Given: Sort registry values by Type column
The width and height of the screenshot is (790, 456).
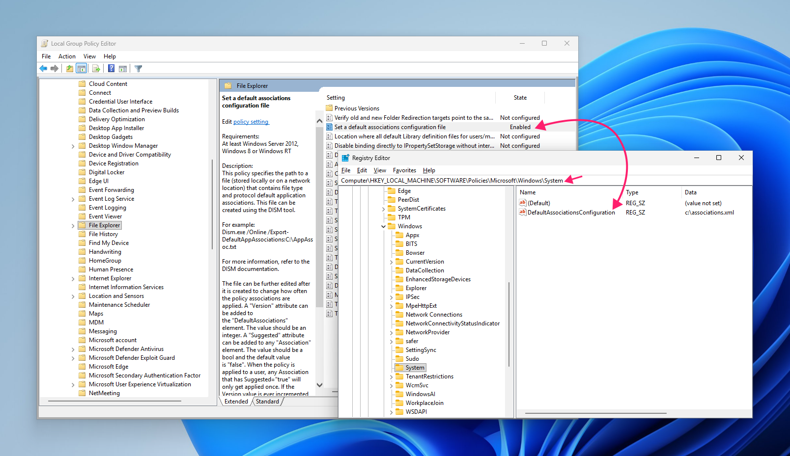Looking at the screenshot, I should click(x=652, y=192).
